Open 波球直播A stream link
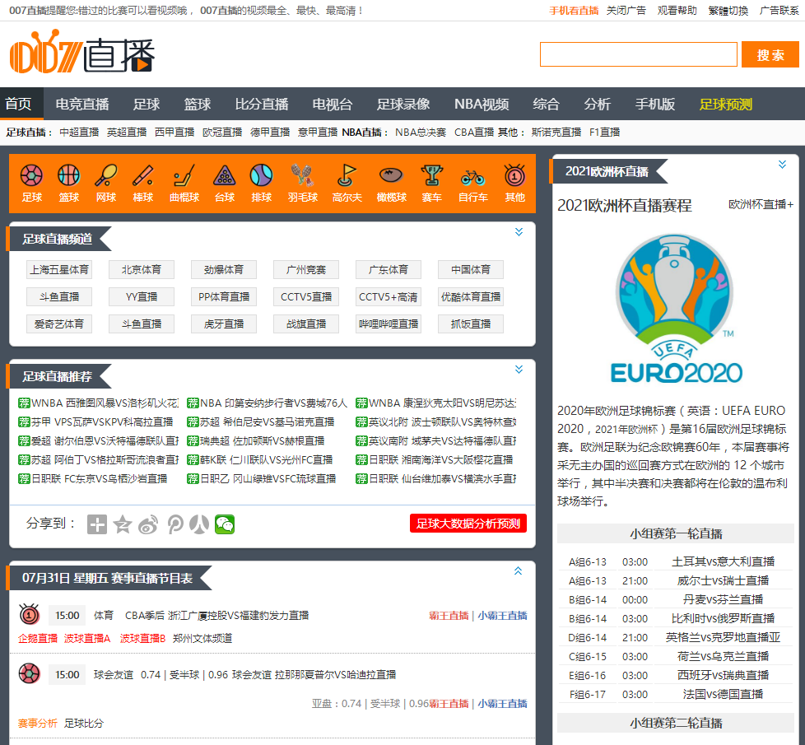The image size is (805, 745). (x=87, y=638)
